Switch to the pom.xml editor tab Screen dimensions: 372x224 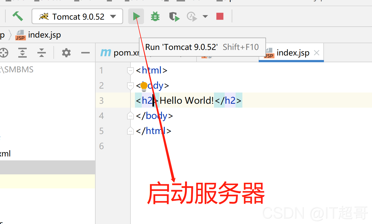click(x=120, y=53)
